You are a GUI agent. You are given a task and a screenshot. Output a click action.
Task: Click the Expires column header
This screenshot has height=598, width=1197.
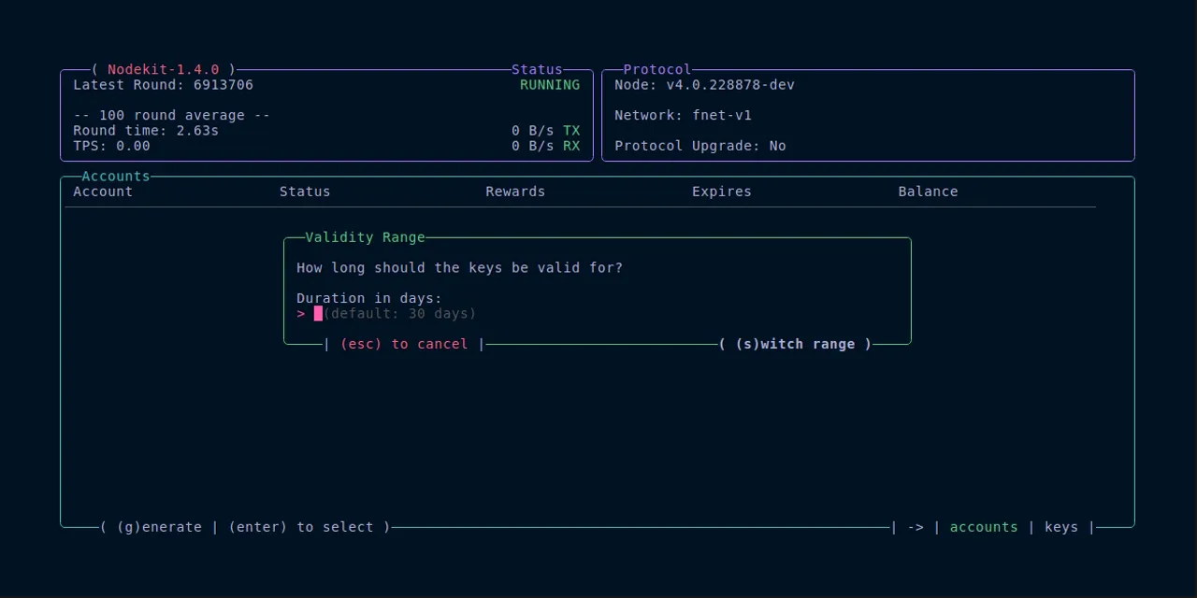pos(722,192)
